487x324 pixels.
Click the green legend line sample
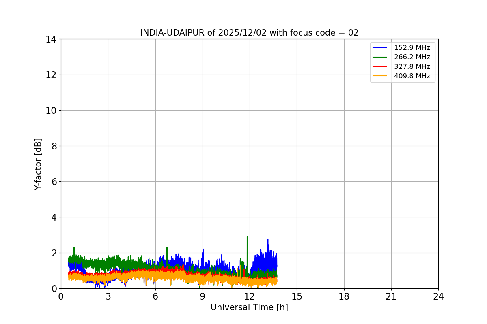380,57
